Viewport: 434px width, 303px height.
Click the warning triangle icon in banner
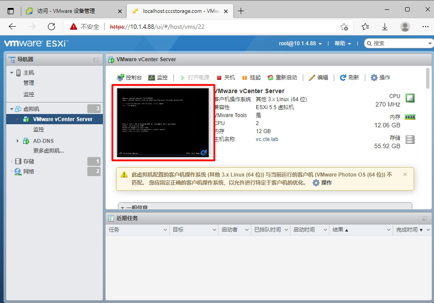tap(124, 175)
